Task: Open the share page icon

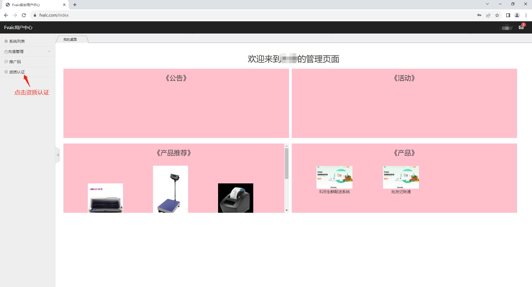Action: pos(488,15)
